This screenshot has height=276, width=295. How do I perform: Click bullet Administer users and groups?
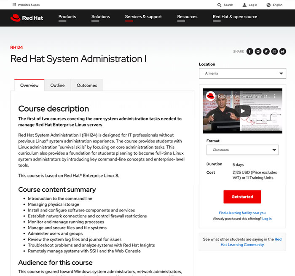pos(55,233)
